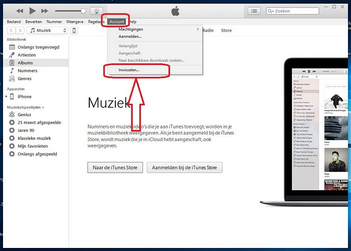Click the rewind previous track button

click(x=20, y=11)
